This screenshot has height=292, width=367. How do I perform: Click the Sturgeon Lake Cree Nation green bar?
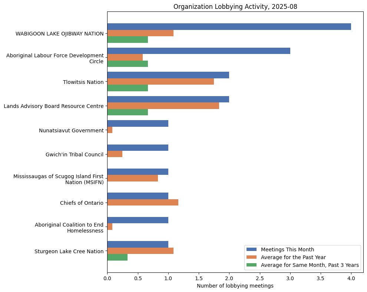pyautogui.click(x=117, y=258)
